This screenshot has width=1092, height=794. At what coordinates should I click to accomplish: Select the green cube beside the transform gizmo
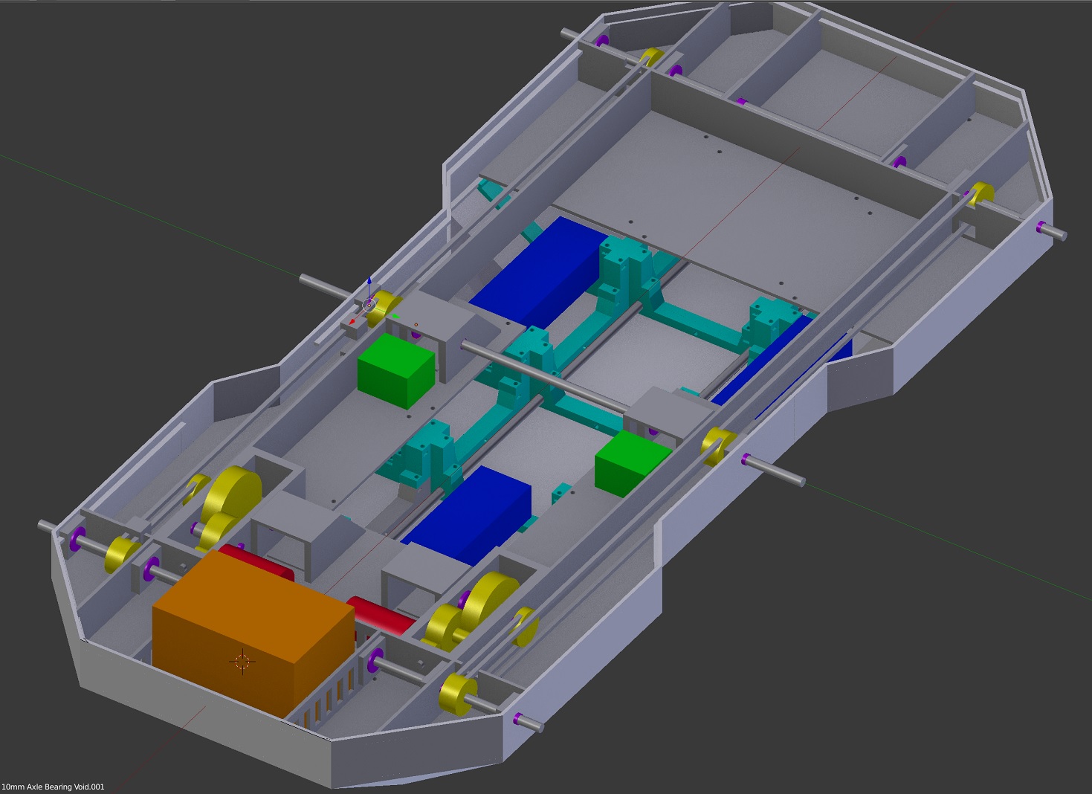pos(394,369)
